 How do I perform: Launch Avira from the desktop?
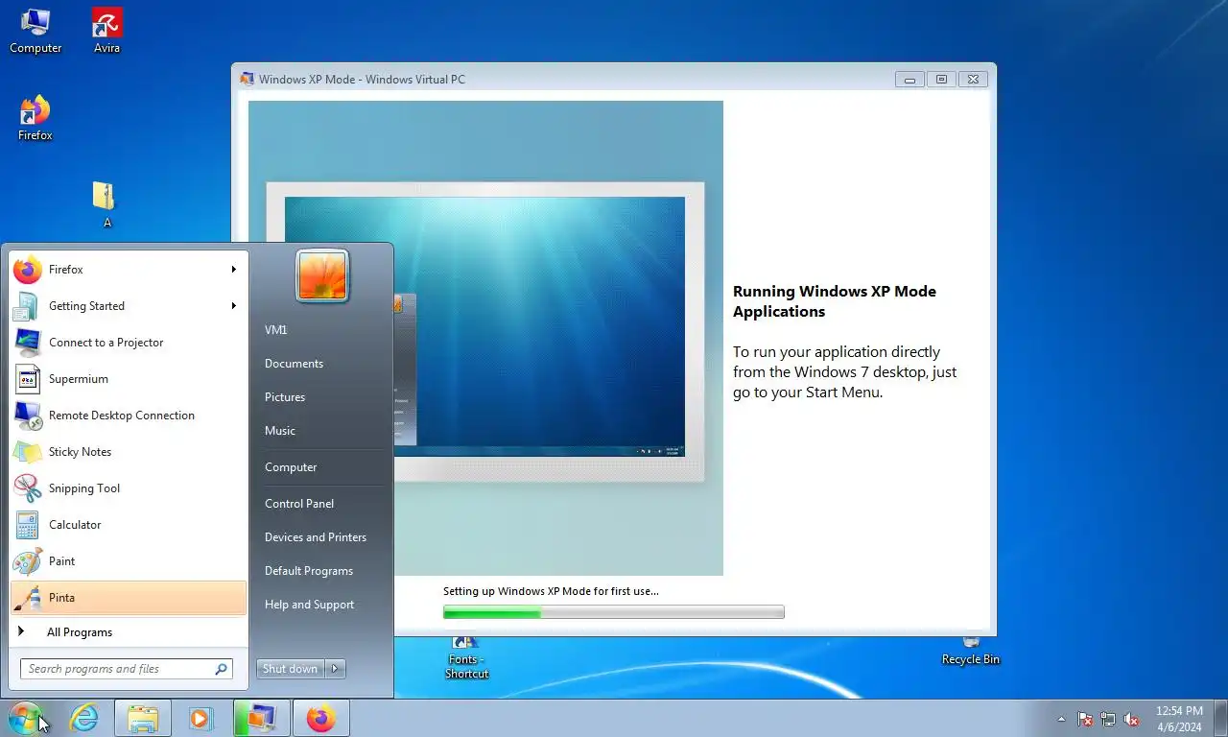coord(106,31)
